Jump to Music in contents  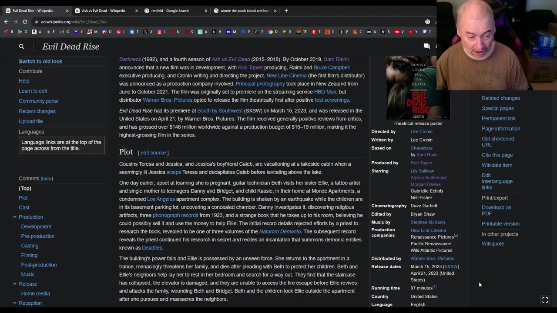click(28, 274)
